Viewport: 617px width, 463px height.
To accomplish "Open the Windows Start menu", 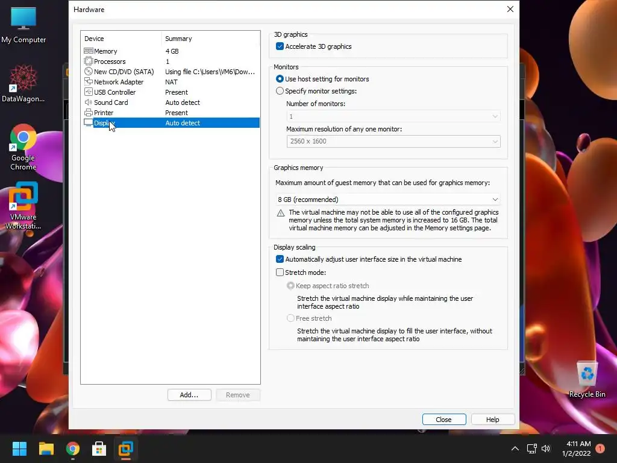I will (19, 449).
